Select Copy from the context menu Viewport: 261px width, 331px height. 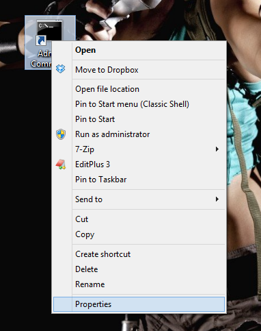[139, 234]
